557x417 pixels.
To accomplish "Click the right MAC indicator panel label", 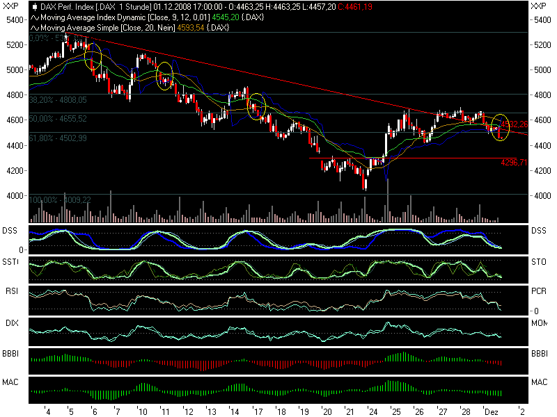I will coord(540,382).
